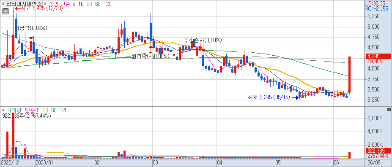Click the HC:-21,55 indicator
Image resolution: width=392 pixels, height=167 pixels.
click(x=376, y=8)
